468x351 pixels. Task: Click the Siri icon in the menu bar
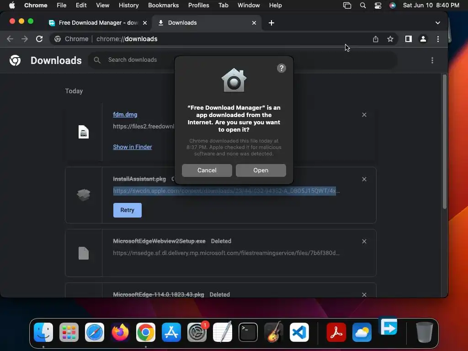pyautogui.click(x=392, y=5)
